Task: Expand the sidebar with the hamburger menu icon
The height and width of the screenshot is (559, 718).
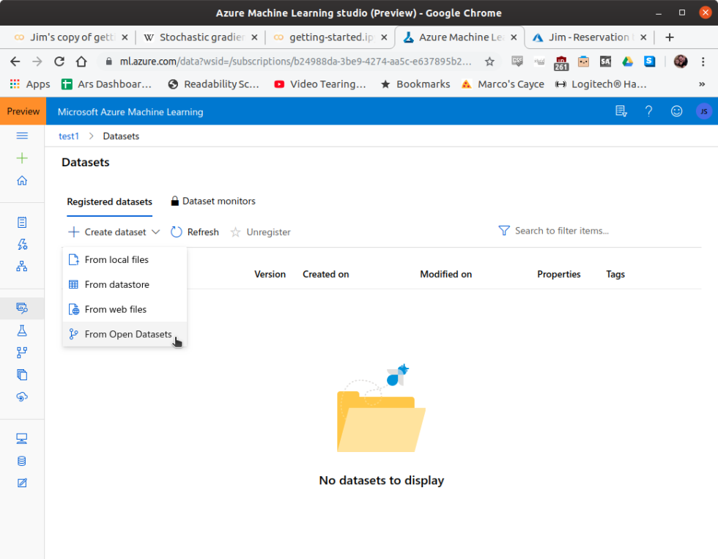Action: (22, 136)
